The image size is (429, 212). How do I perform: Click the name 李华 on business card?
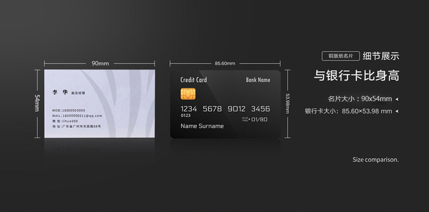click(60, 92)
